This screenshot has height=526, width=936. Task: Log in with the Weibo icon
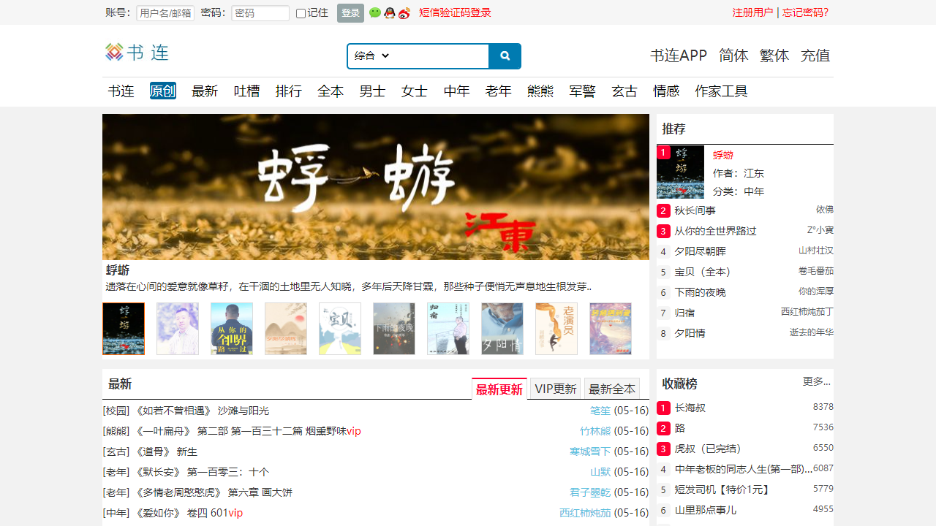[404, 12]
